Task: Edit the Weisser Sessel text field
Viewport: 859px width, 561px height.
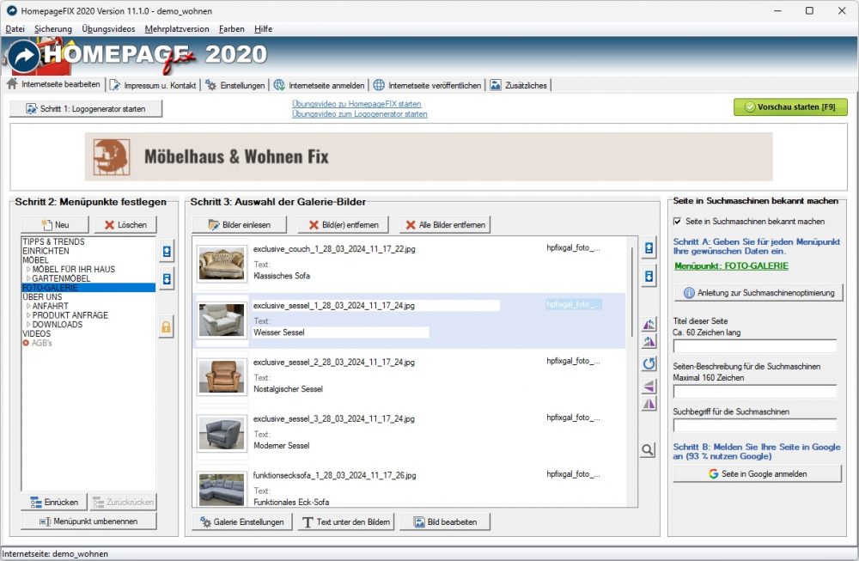Action: point(340,332)
